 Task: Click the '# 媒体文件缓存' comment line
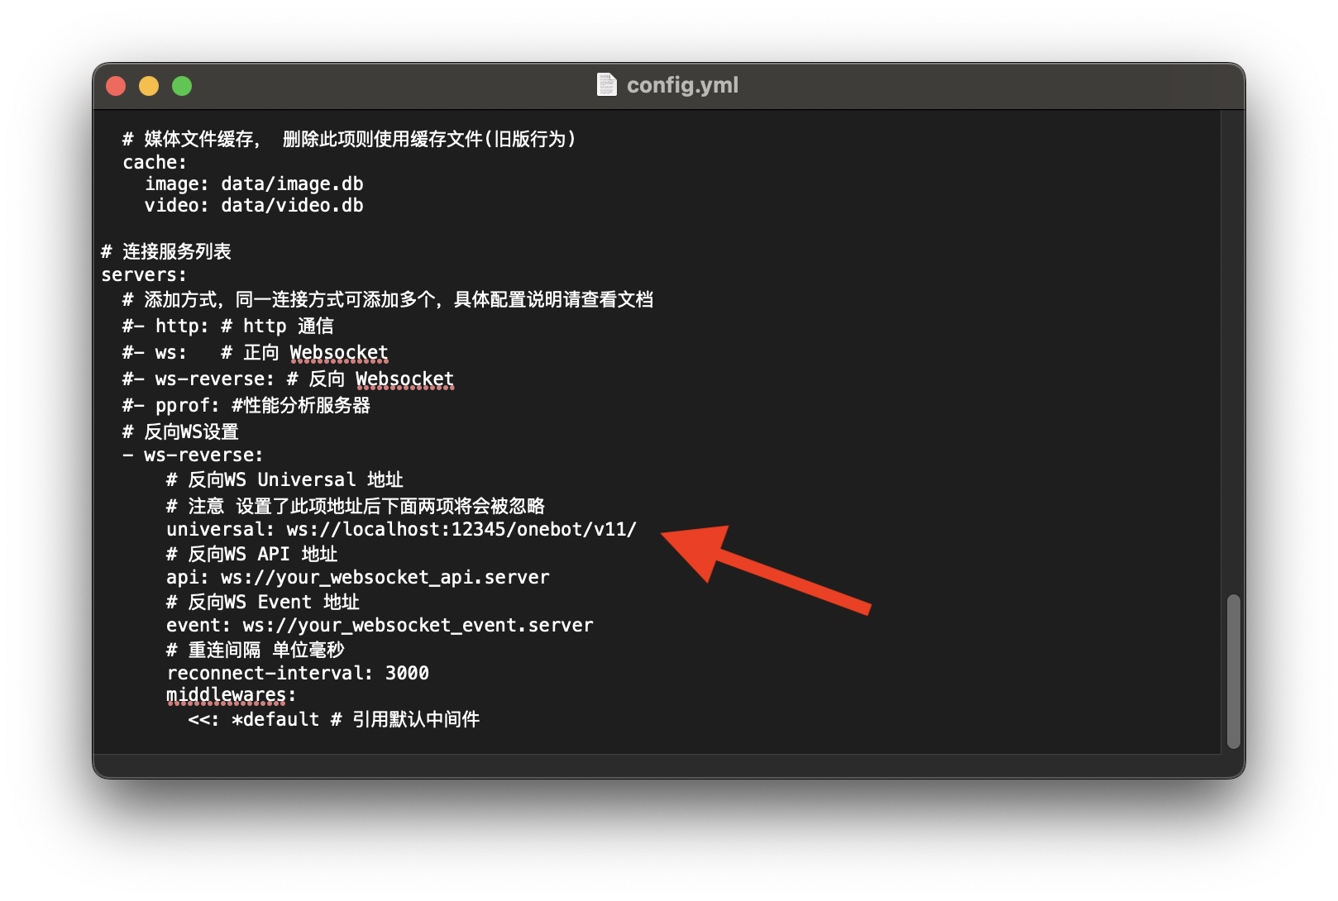(349, 139)
